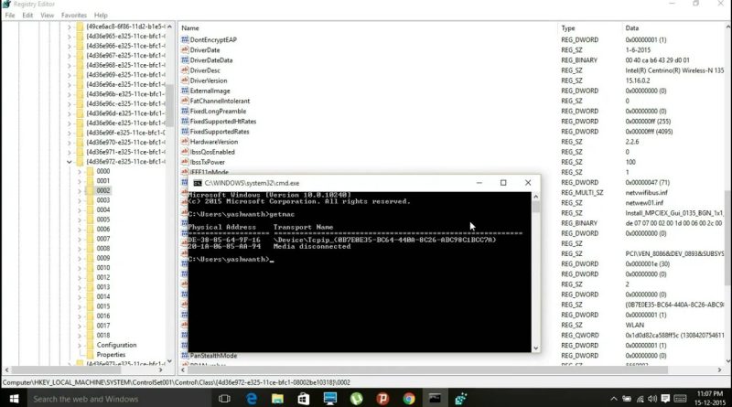Image resolution: width=732 pixels, height=407 pixels.
Task: Click the PanStealthMode value icon
Action: pos(185,356)
